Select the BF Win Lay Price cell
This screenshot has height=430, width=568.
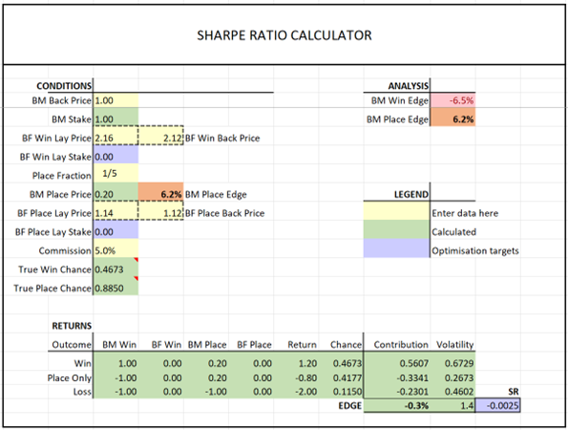[116, 139]
